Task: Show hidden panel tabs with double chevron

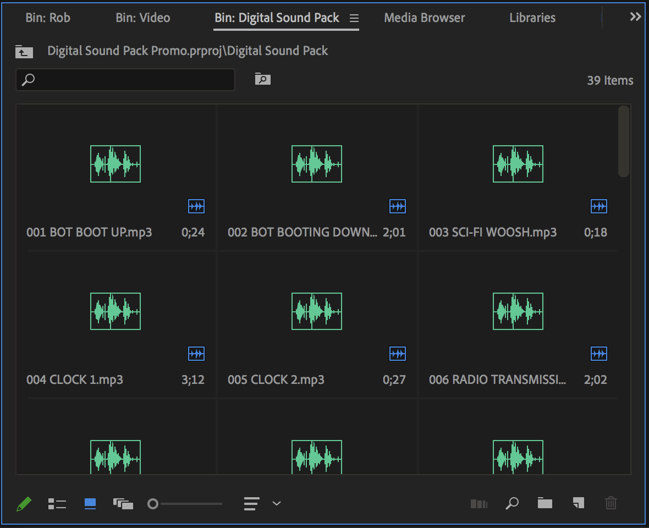Action: [x=635, y=17]
